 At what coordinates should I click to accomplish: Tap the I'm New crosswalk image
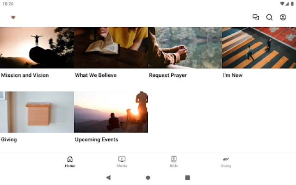click(x=259, y=48)
